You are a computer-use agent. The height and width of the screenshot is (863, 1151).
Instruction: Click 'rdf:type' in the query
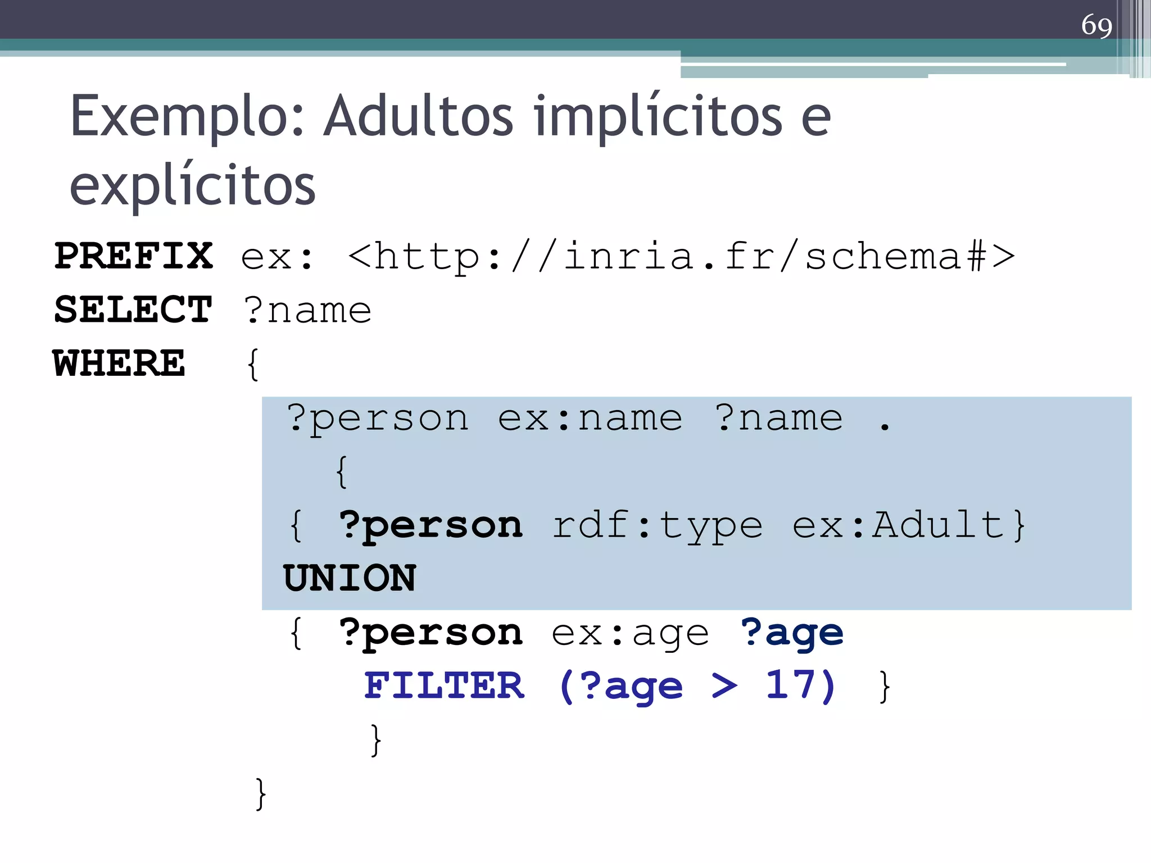click(657, 526)
